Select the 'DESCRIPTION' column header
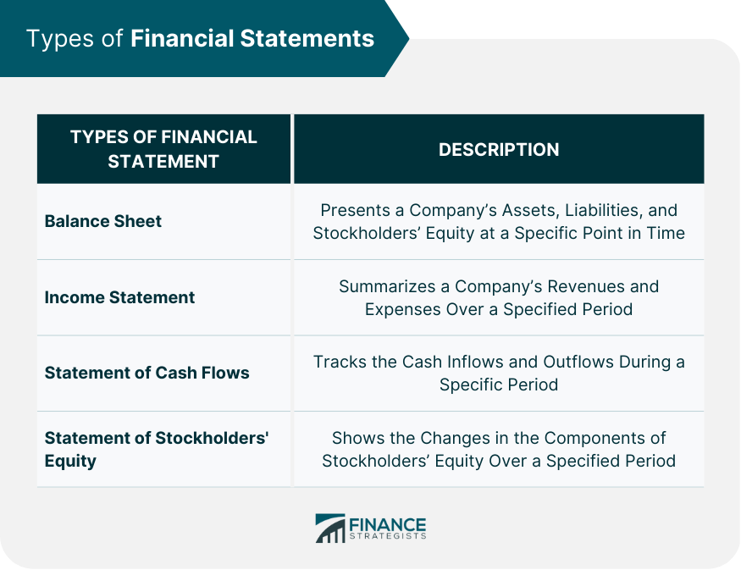The image size is (741, 570). [499, 149]
